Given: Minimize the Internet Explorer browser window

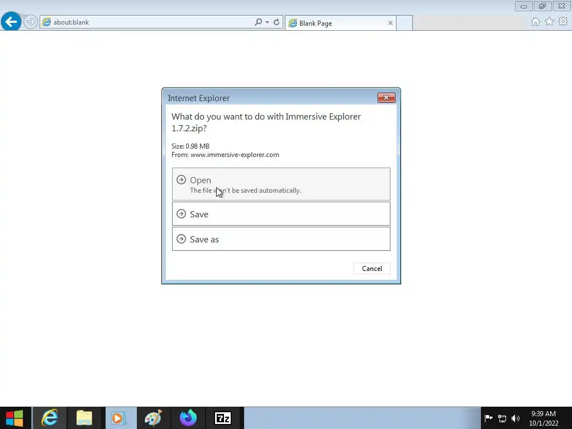Looking at the screenshot, I should [x=524, y=6].
